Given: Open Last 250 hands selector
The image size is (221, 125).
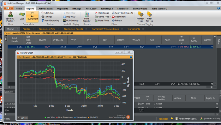Looking at the screenshot, I should [9, 92].
